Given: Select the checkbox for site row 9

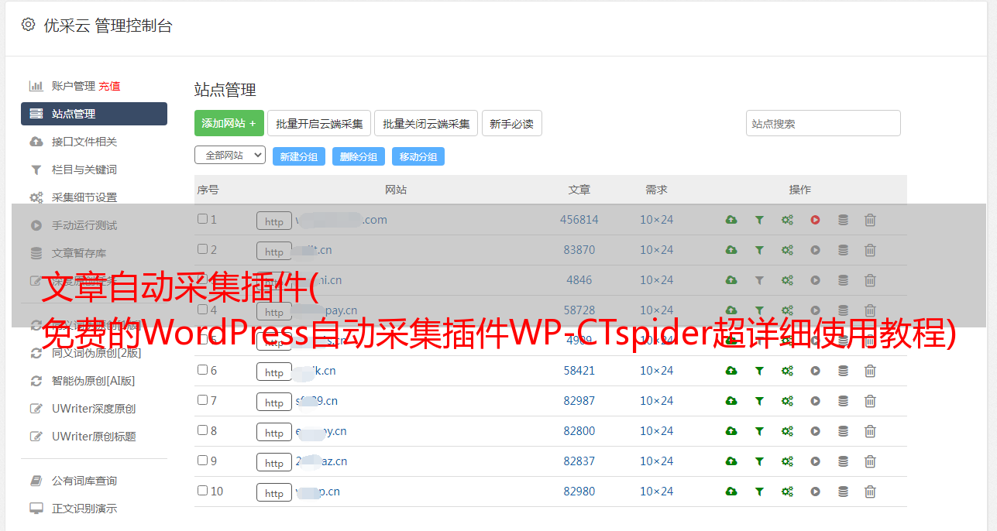Looking at the screenshot, I should [202, 461].
